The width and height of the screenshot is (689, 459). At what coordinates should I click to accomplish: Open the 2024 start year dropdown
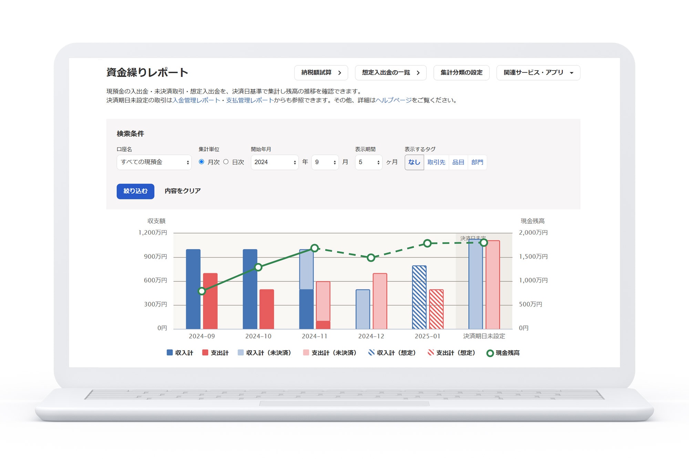(274, 162)
